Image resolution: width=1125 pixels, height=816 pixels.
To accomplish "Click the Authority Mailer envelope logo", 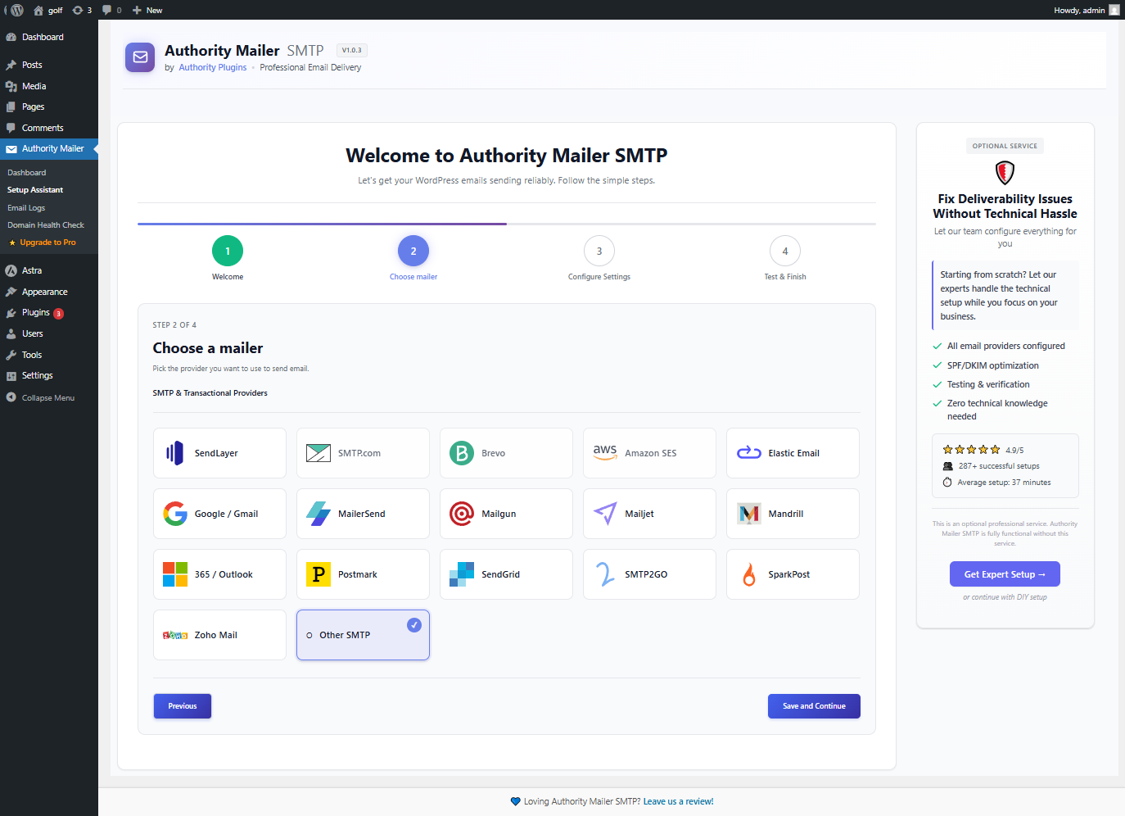I will tap(139, 57).
